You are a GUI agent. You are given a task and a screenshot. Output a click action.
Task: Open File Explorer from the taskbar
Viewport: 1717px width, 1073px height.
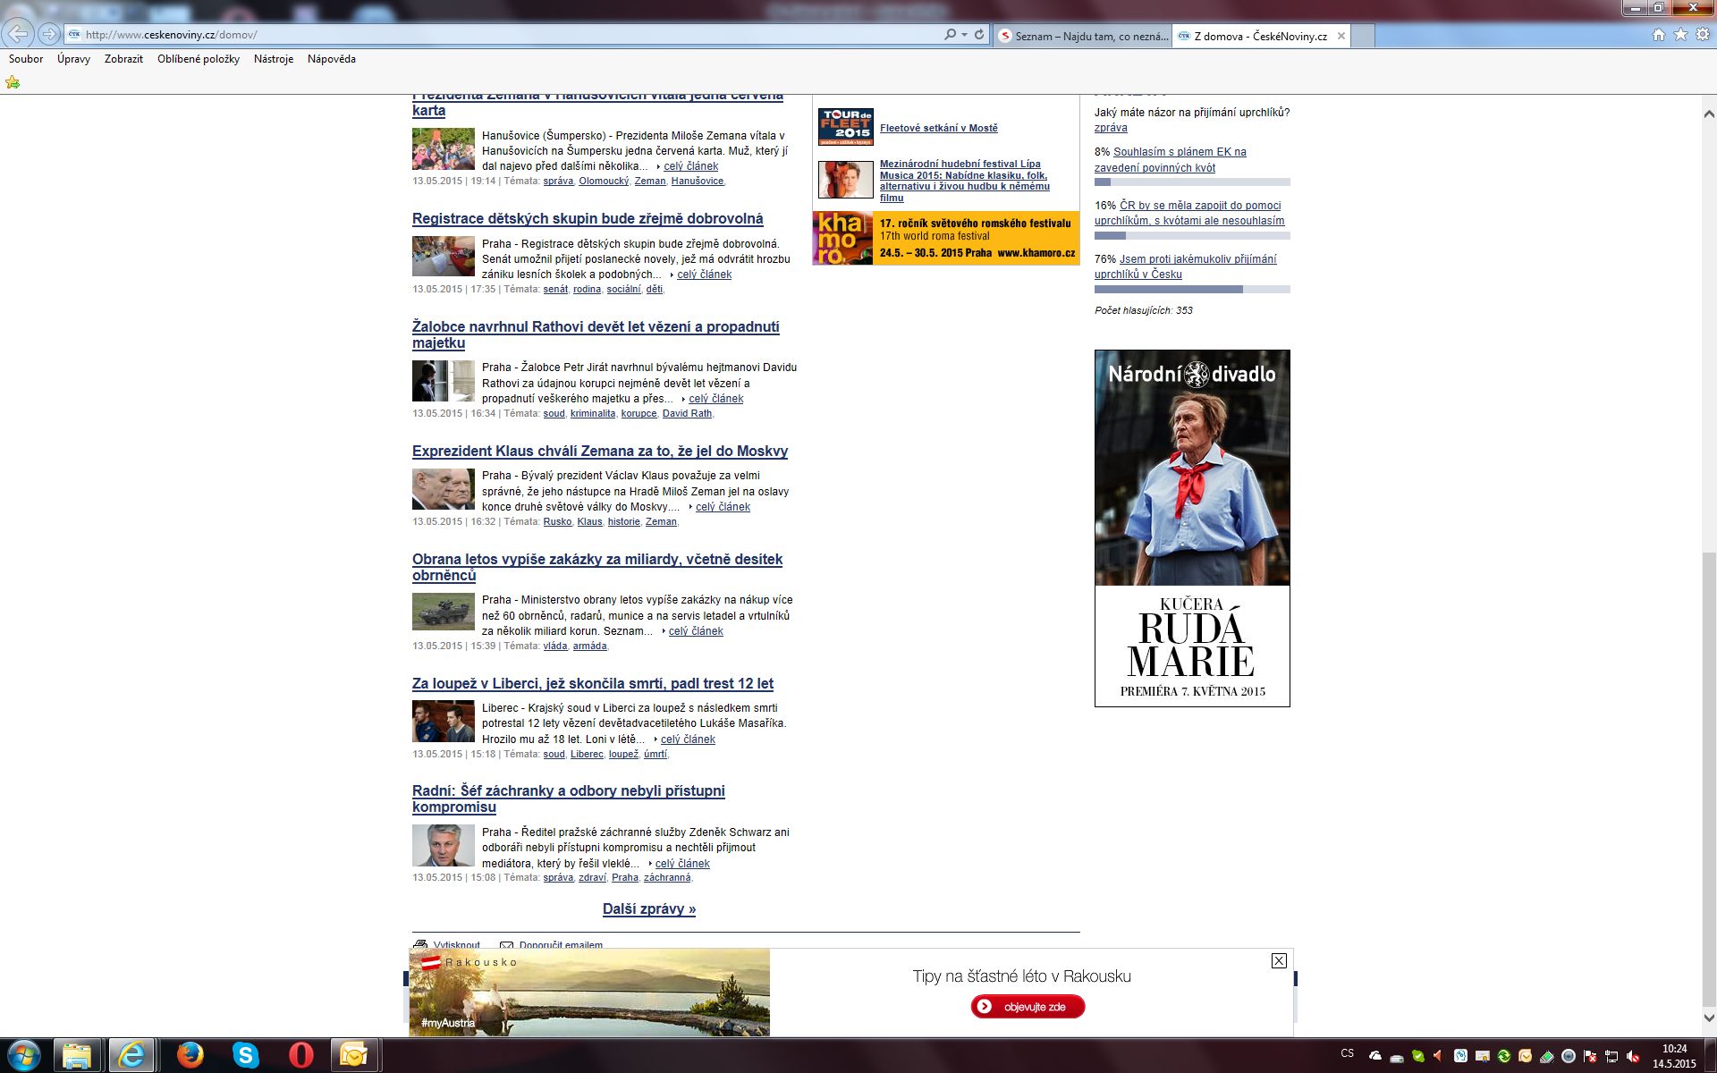coord(78,1055)
